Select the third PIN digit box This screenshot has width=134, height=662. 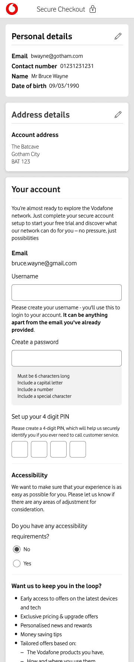click(x=58, y=449)
